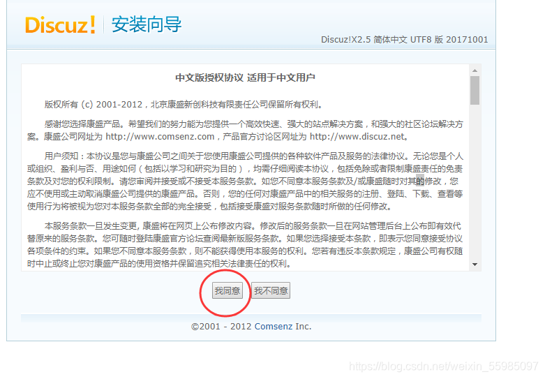Click the Discuz! logo
The height and width of the screenshot is (379, 545).
tap(60, 25)
